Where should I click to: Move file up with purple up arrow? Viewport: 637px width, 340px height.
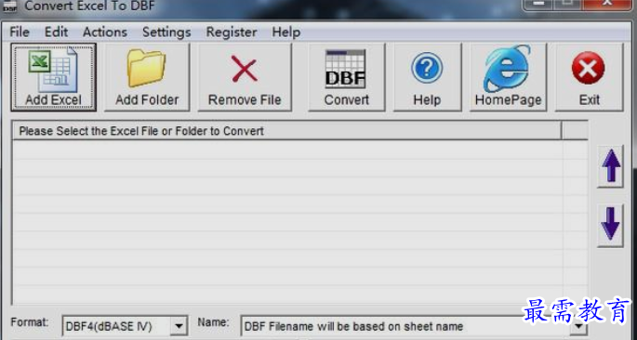(610, 166)
